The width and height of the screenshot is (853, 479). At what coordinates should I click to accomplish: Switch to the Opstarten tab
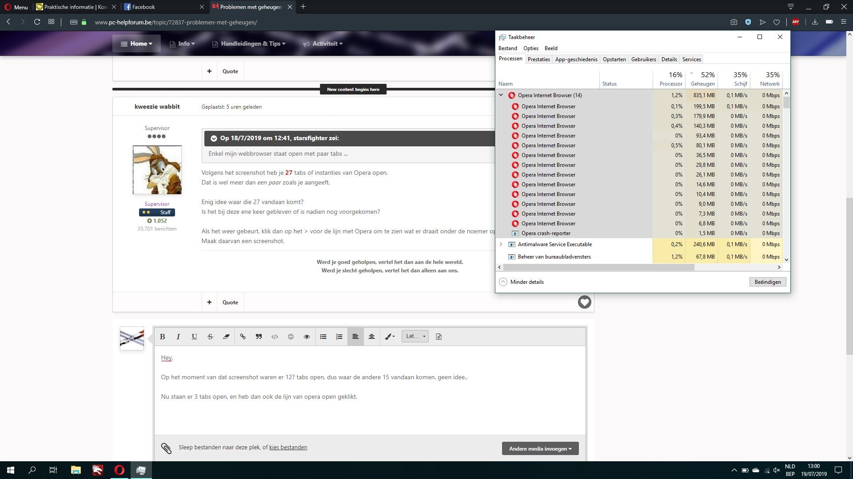(614, 59)
